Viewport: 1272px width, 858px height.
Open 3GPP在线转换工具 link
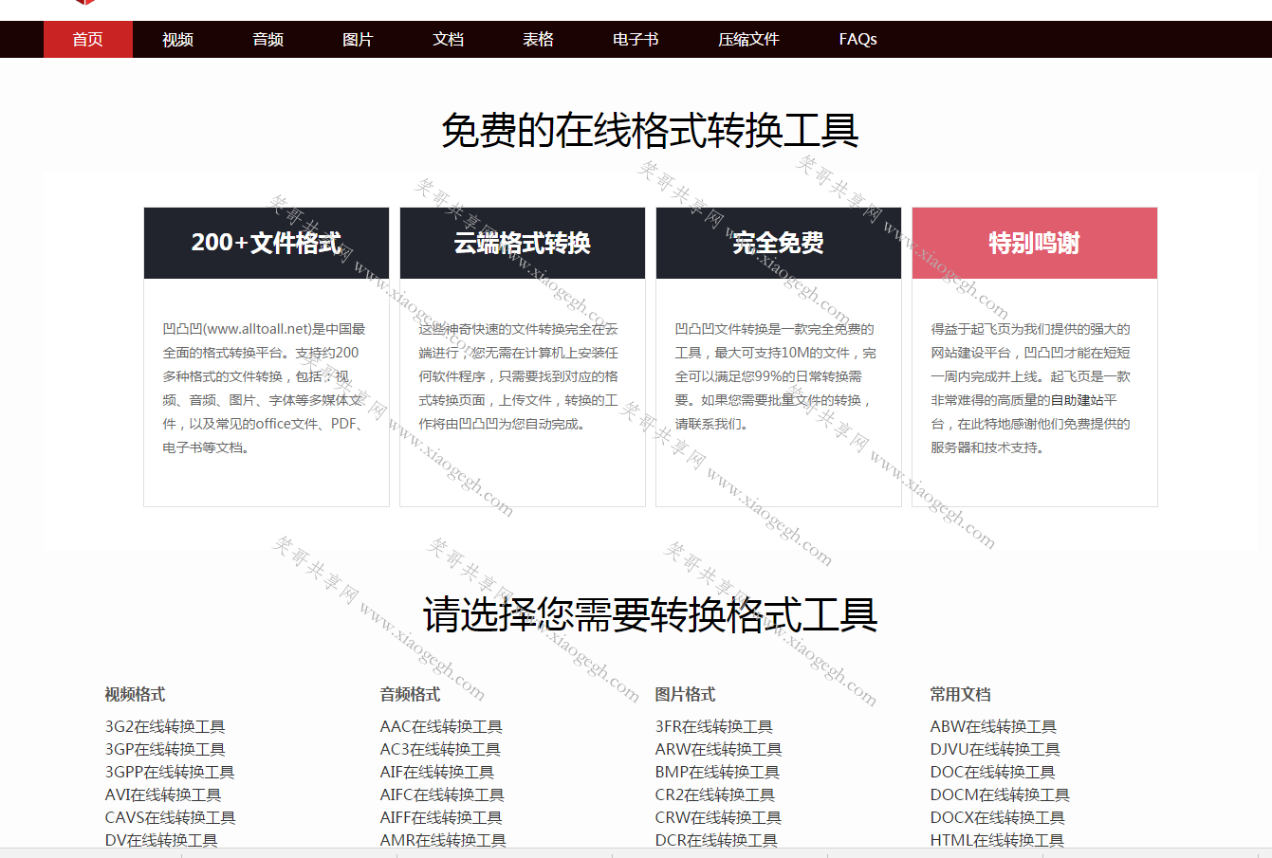pos(170,772)
